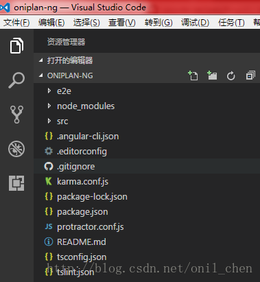Click the gear icon of .editorconfig
The height and width of the screenshot is (282, 260).
(49, 151)
